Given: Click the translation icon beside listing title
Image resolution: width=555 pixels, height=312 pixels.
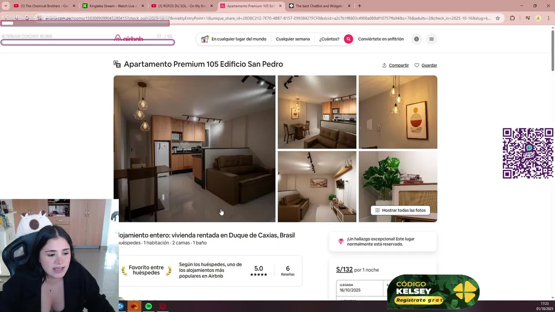Looking at the screenshot, I should (117, 64).
